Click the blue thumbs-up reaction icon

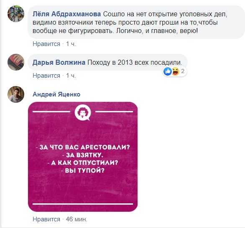[x=168, y=71]
